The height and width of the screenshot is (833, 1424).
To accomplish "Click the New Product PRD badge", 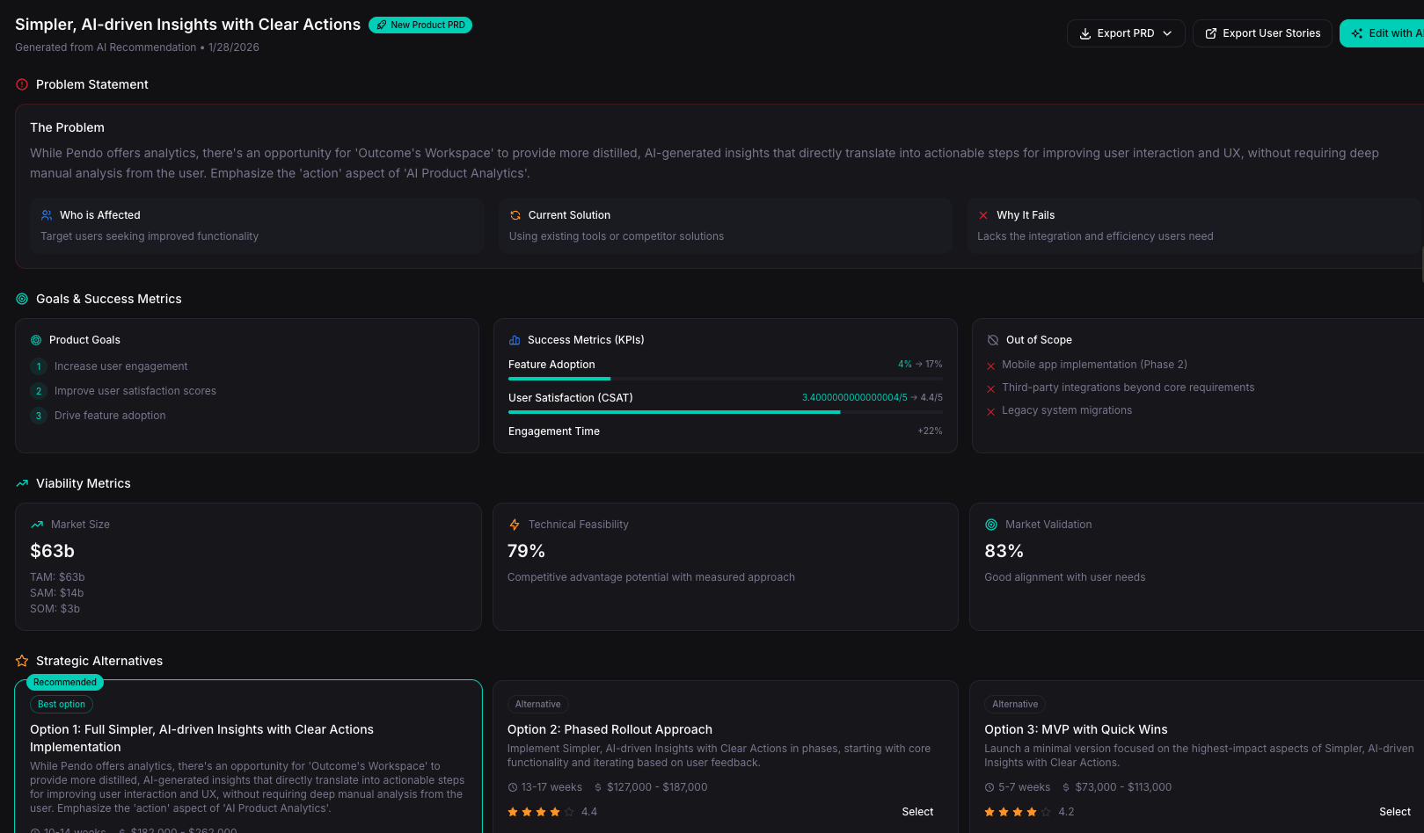I will click(420, 25).
